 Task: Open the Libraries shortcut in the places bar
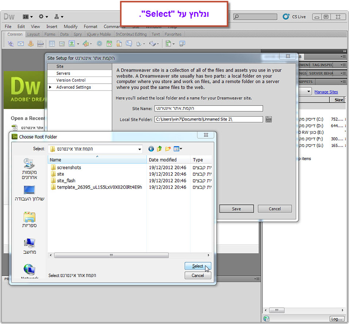(29, 220)
